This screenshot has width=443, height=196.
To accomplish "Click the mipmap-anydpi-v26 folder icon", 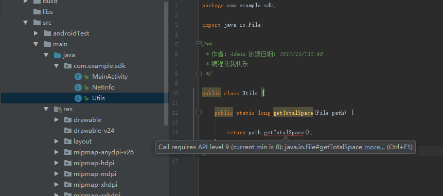I will click(68, 152).
